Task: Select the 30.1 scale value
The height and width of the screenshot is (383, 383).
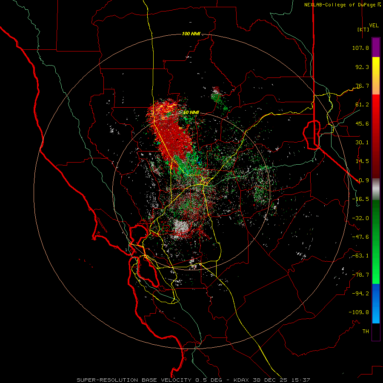Action: pyautogui.click(x=362, y=143)
